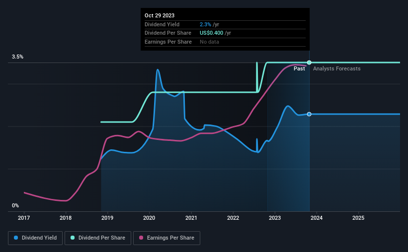This screenshot has height=252, width=408.
Task: Click the 2020 x-axis label
Action: tap(149, 218)
